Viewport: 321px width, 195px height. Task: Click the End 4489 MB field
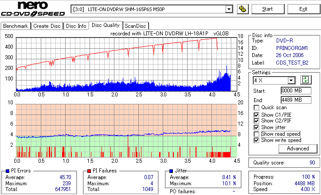coord(296,100)
